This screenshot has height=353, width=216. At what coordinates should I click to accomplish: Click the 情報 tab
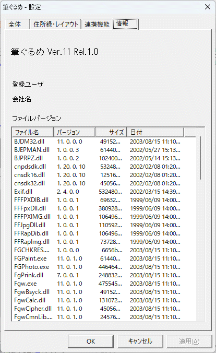(x=125, y=23)
